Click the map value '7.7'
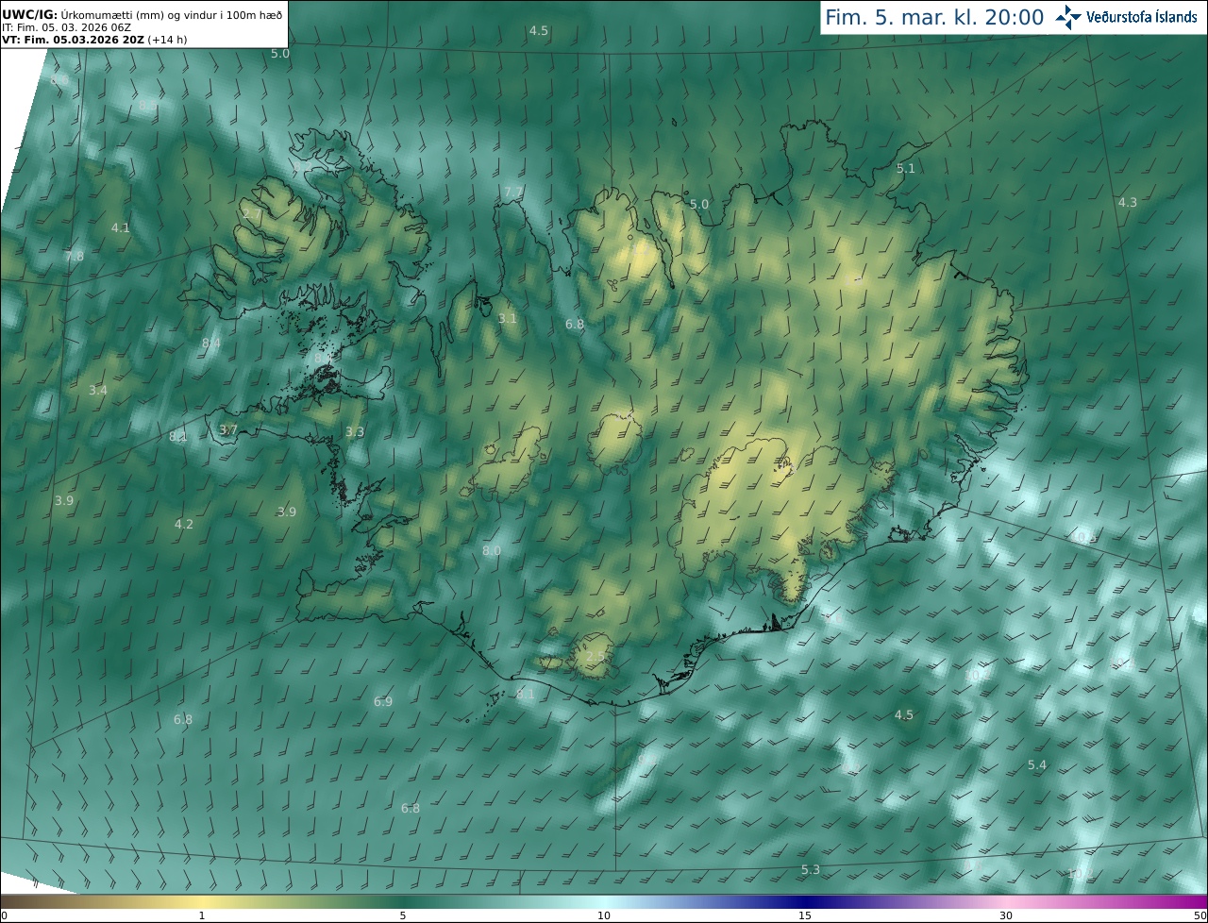 pos(513,192)
